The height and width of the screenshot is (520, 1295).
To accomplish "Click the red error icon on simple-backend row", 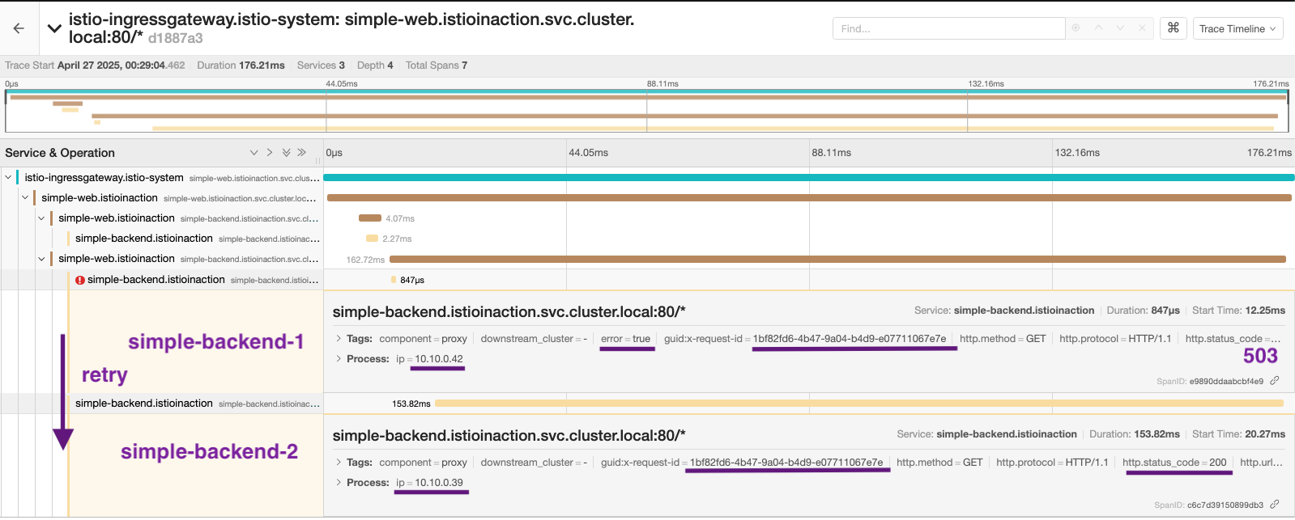I will 80,280.
